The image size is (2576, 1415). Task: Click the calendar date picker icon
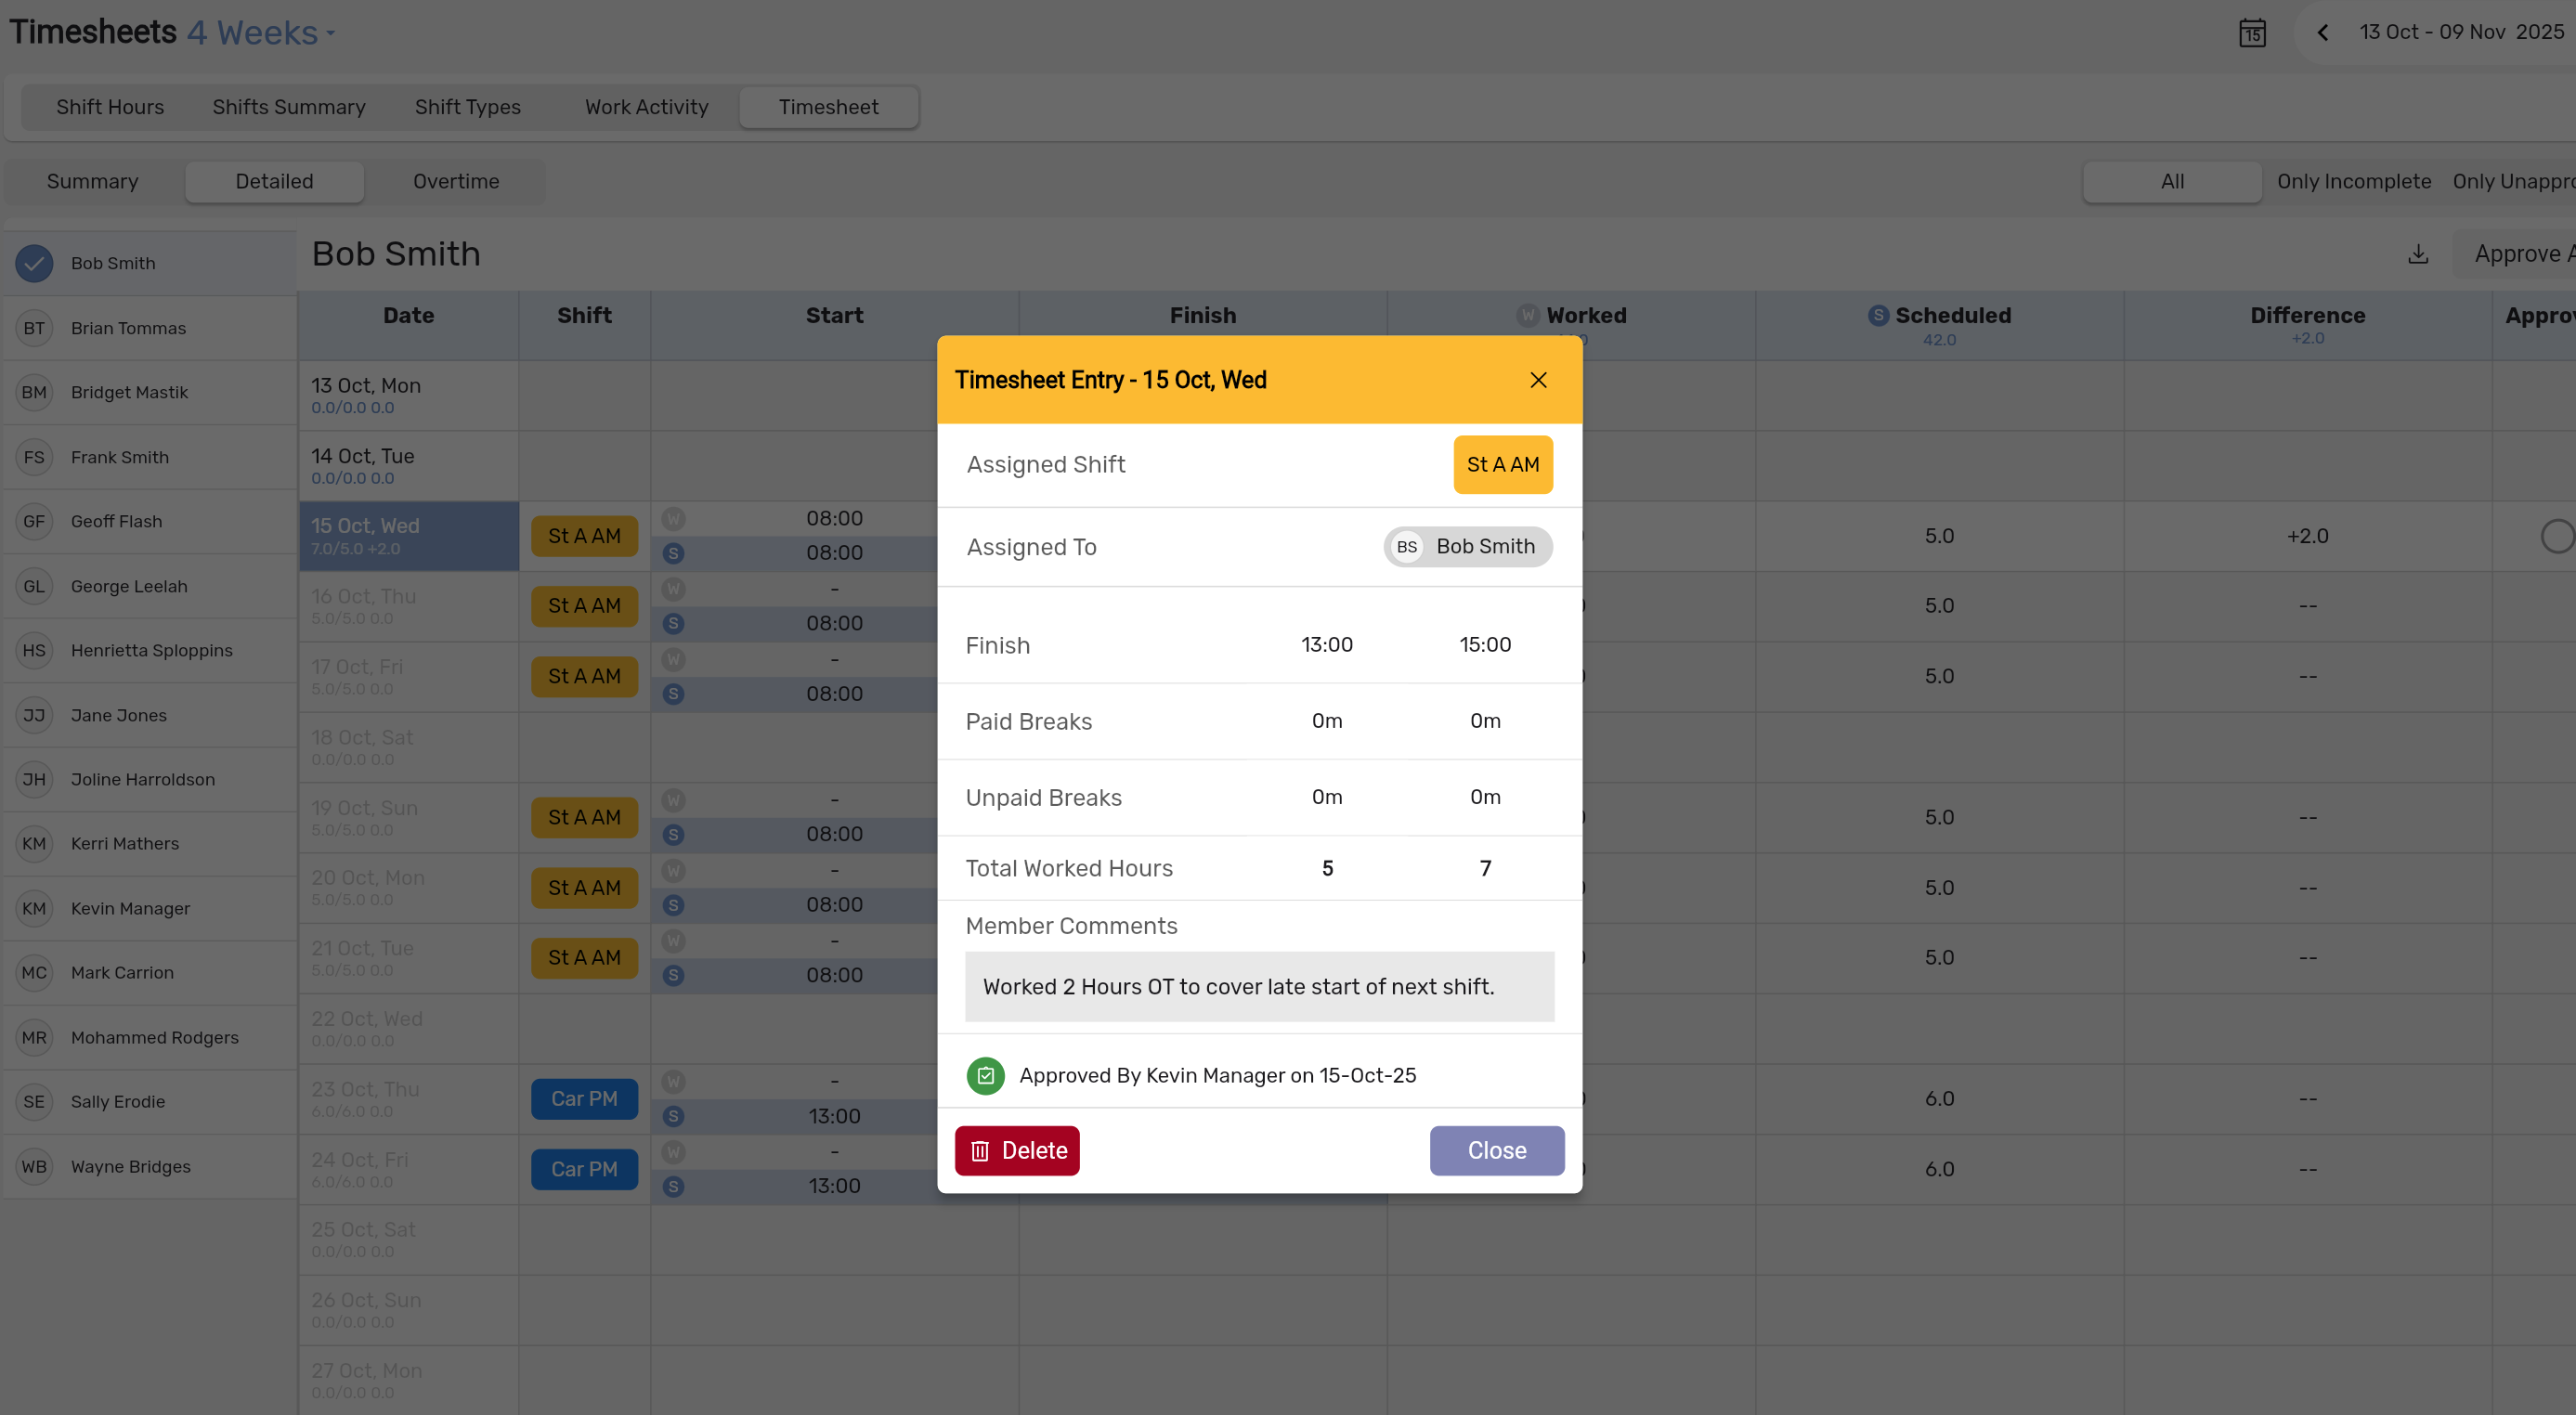point(2252,33)
